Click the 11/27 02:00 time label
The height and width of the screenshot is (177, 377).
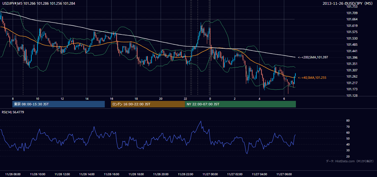pos(235,174)
